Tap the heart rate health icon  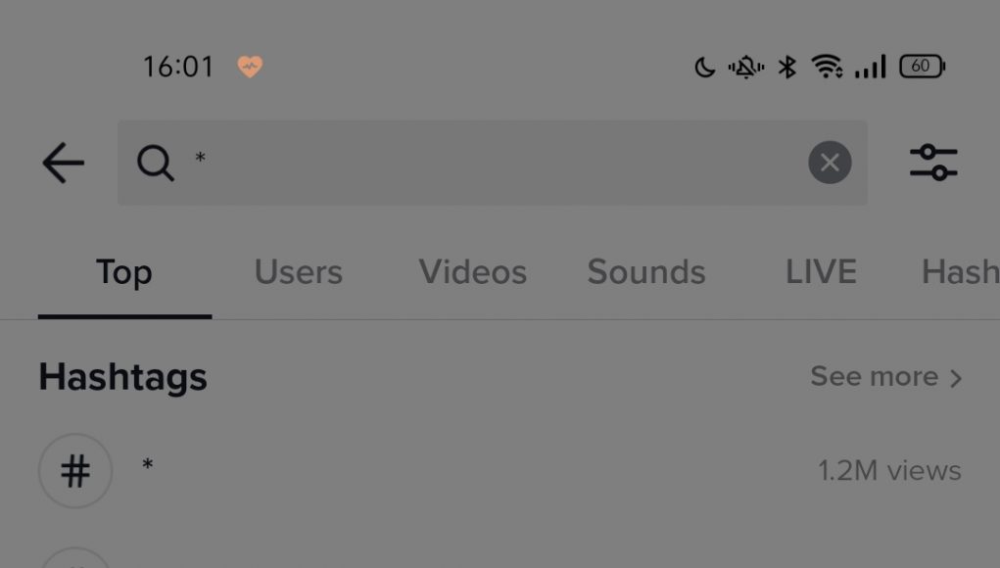[x=250, y=67]
